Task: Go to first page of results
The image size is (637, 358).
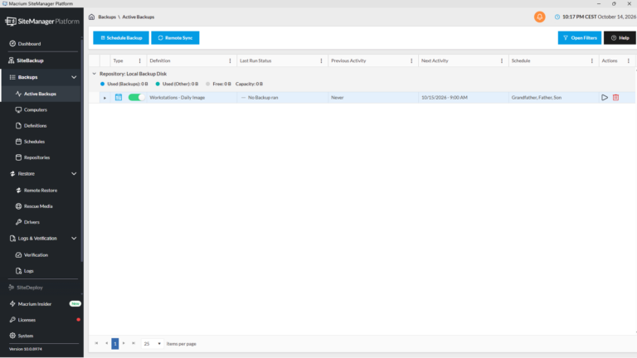Action: pyautogui.click(x=96, y=343)
